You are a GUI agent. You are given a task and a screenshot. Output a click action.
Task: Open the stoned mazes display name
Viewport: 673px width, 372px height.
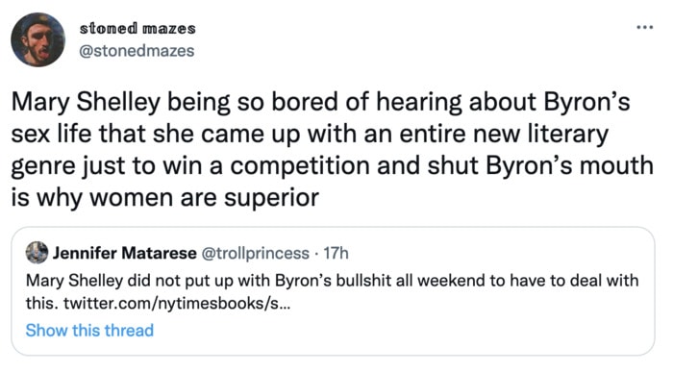coord(137,28)
